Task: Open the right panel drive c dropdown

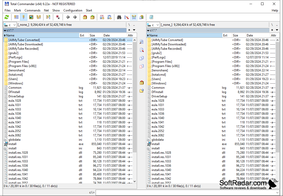Action: tap(153, 25)
